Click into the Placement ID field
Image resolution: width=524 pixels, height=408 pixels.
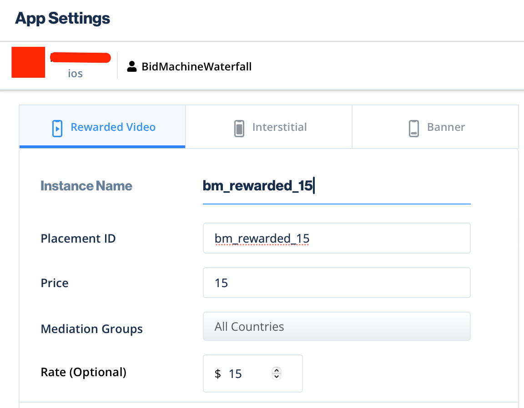point(337,238)
